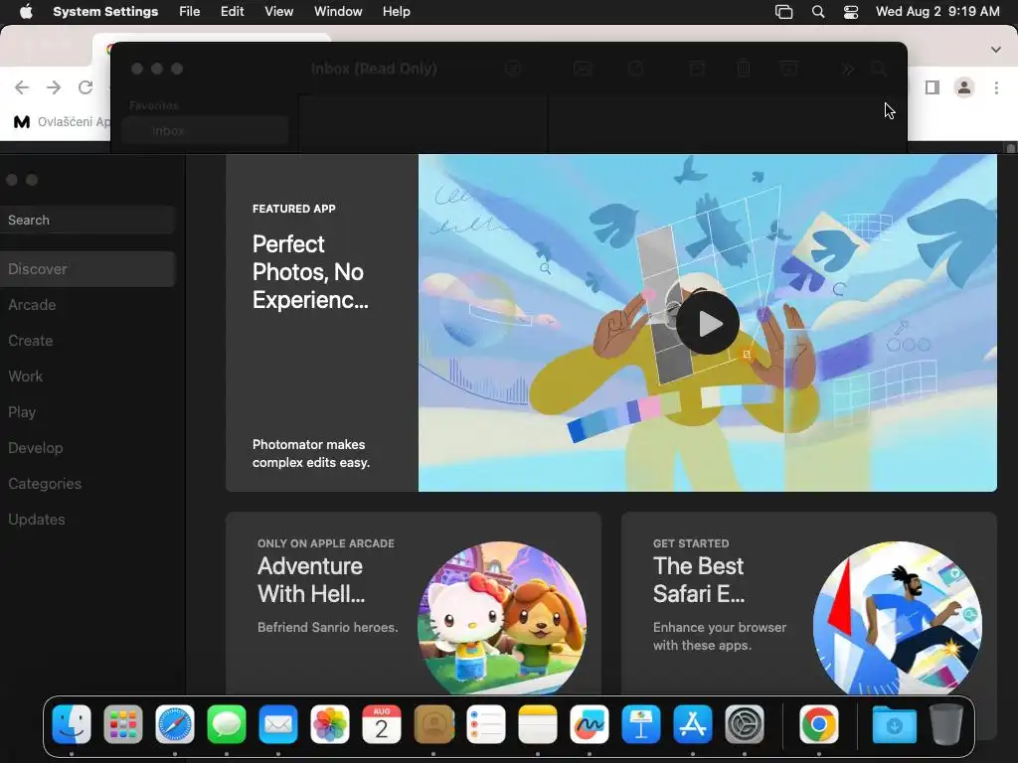Image resolution: width=1018 pixels, height=763 pixels.
Task: Select Categories in App Store sidebar
Action: pos(87,484)
